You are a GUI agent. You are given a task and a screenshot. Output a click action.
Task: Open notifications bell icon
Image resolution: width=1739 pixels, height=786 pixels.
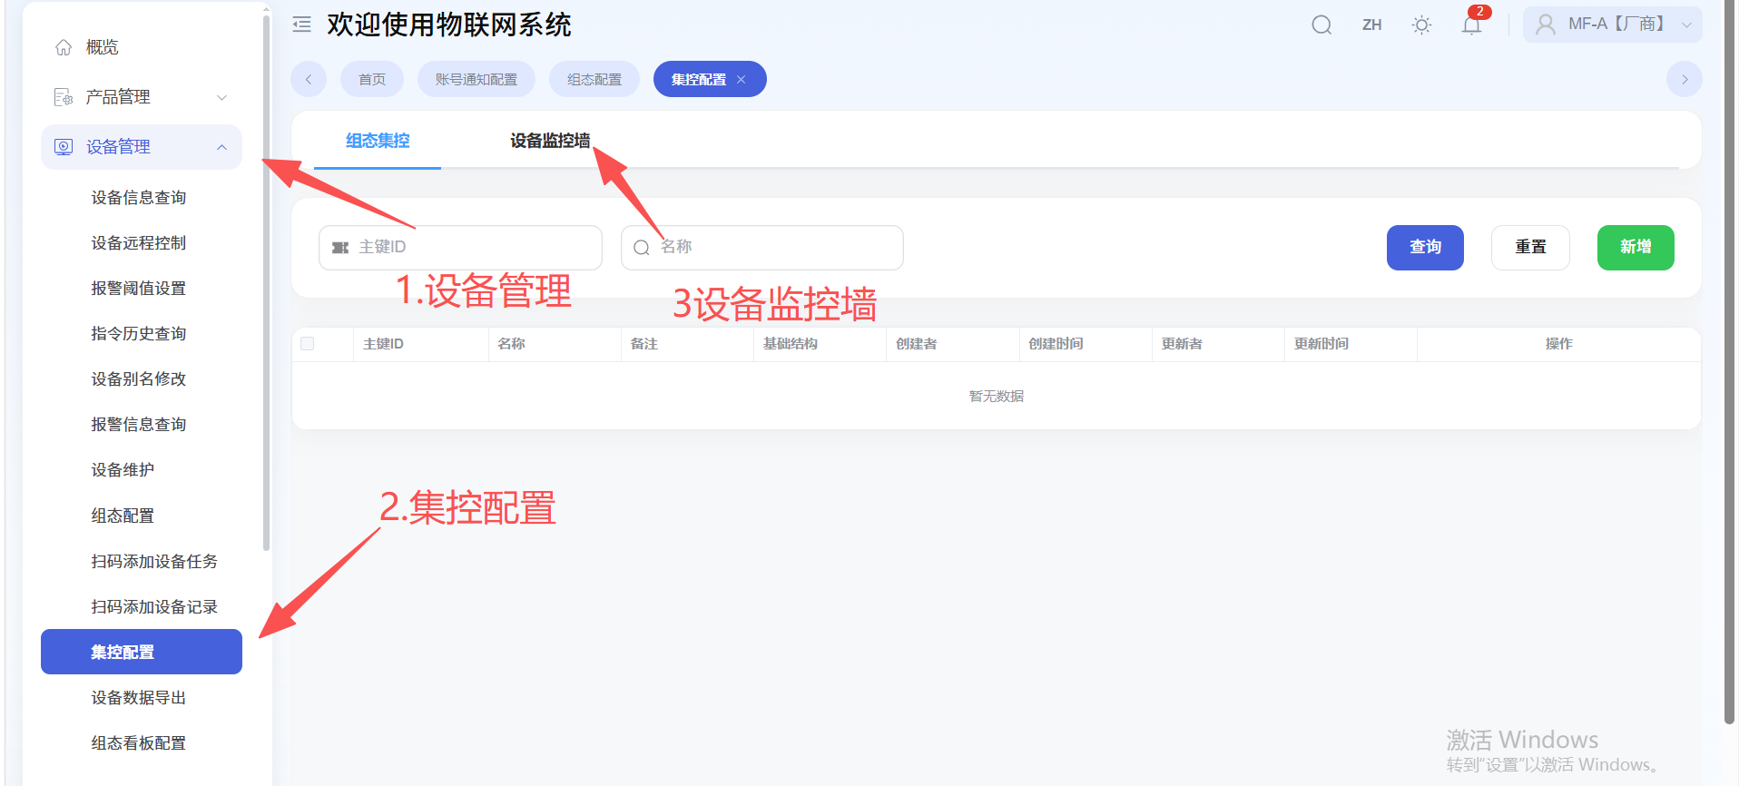[x=1471, y=25]
